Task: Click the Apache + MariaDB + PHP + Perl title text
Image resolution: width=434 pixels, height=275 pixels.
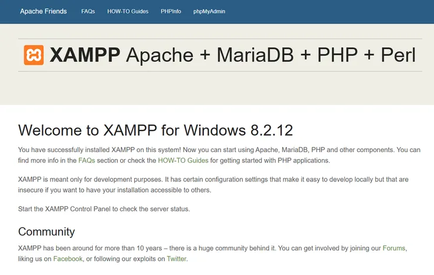Action: [x=271, y=55]
